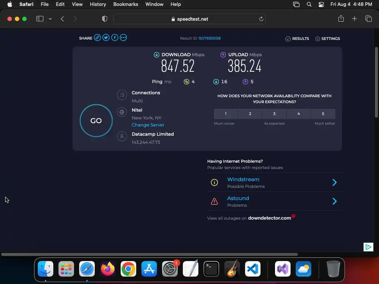The width and height of the screenshot is (379, 284).
Task: Share result on Facebook
Action: coord(115,38)
